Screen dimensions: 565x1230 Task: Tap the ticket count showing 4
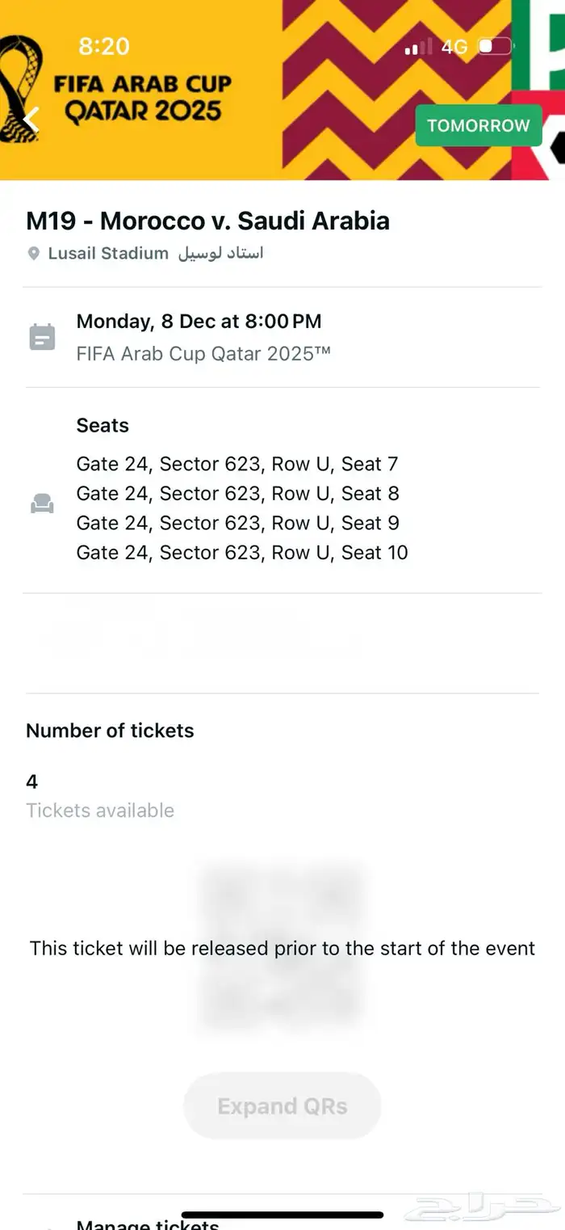pyautogui.click(x=31, y=781)
